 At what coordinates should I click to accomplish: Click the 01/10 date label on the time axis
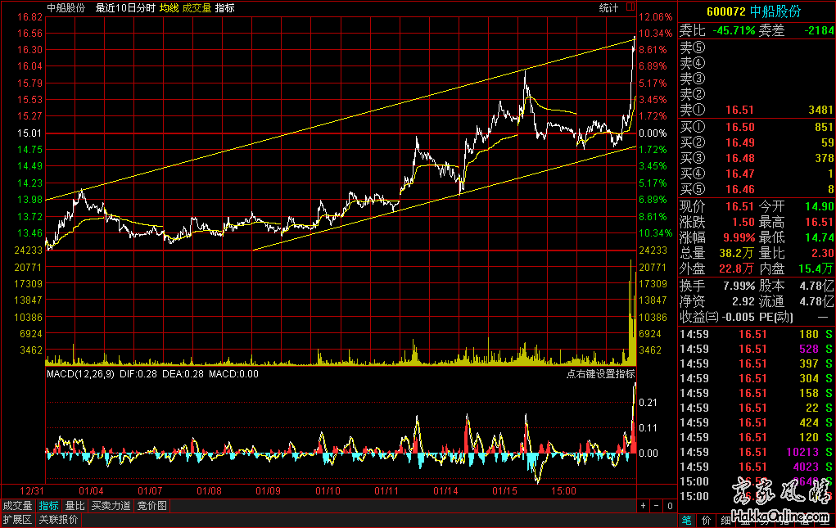pos(328,490)
